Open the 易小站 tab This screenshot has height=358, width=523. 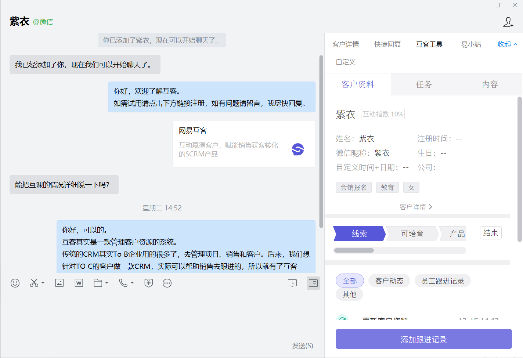click(x=471, y=44)
